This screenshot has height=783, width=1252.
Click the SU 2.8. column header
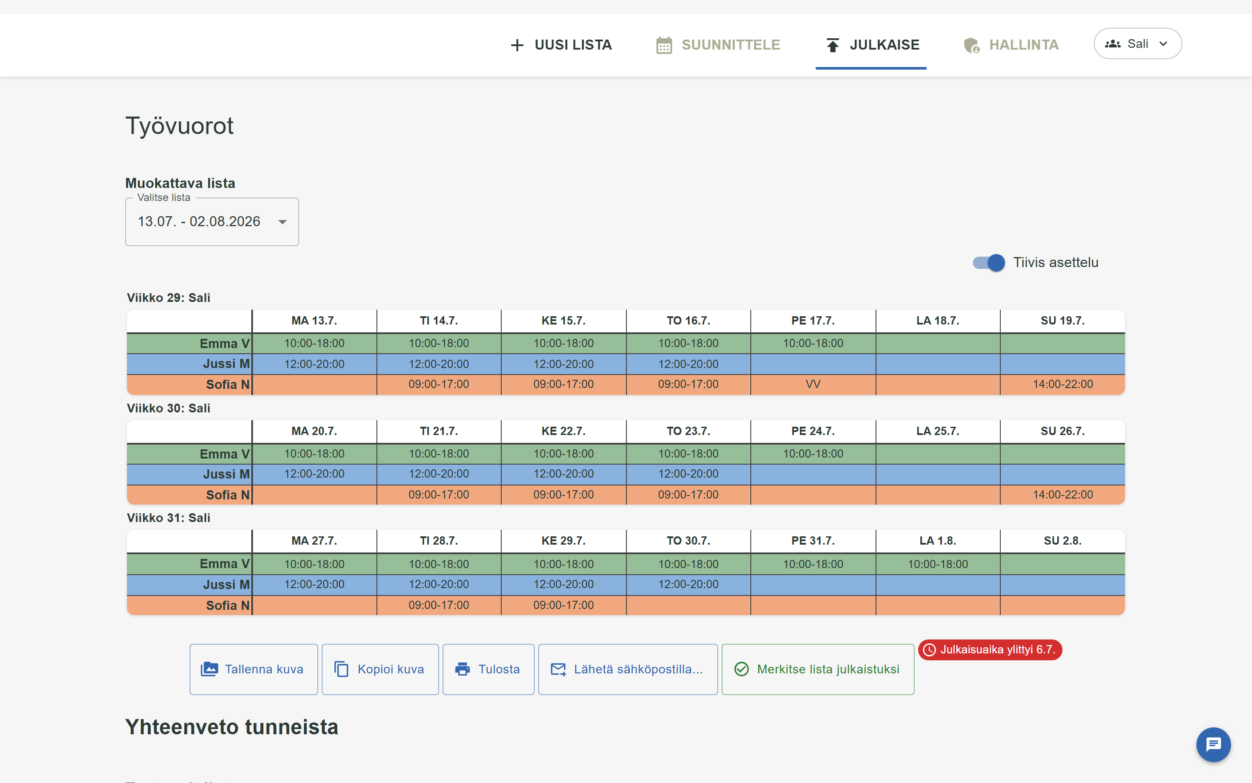pyautogui.click(x=1062, y=541)
